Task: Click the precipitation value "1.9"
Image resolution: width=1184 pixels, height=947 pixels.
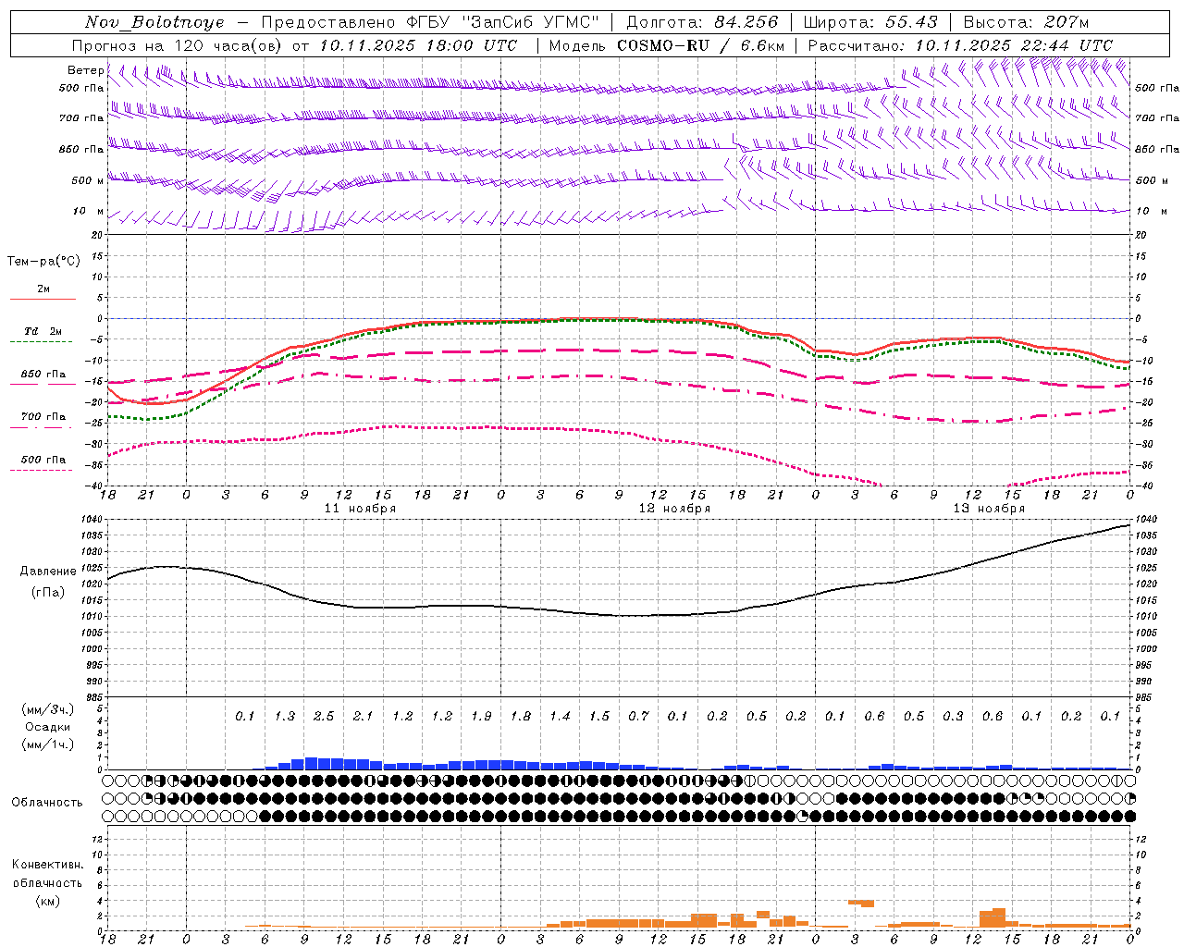Action: click(481, 717)
